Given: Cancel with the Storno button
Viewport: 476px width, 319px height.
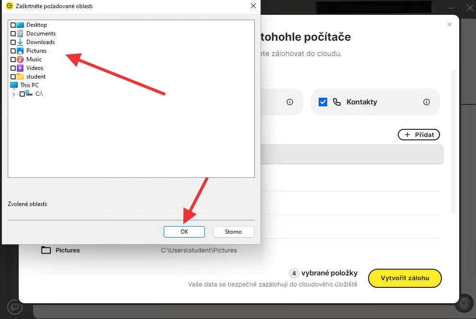Looking at the screenshot, I should click(233, 232).
